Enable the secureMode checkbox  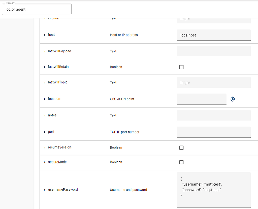click(181, 162)
